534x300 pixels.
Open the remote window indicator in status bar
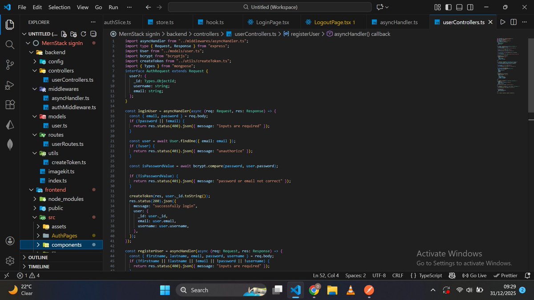tap(6, 276)
